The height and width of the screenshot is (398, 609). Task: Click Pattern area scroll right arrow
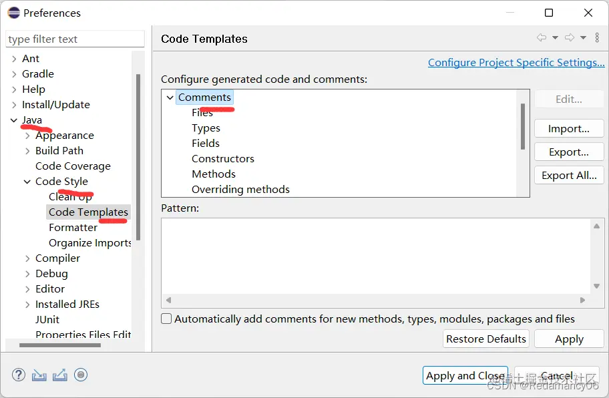582,300
